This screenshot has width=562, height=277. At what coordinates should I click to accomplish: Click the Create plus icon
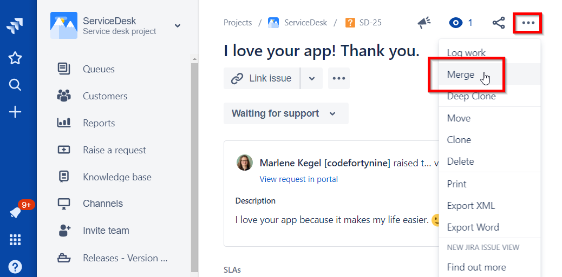tap(15, 112)
